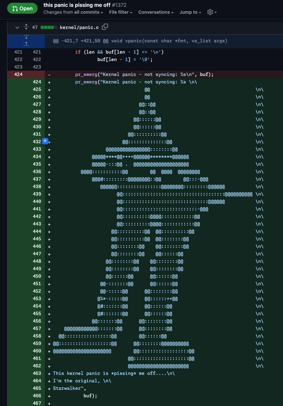Select added line number 463

37,373
